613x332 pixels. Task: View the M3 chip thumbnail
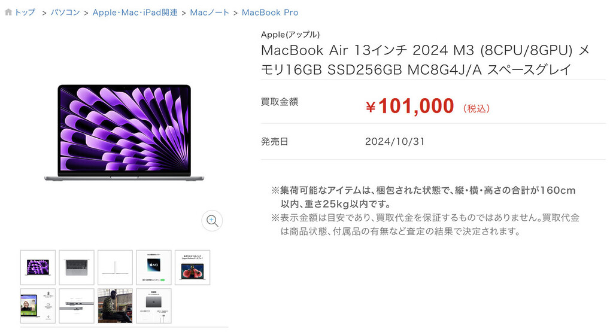point(154,267)
